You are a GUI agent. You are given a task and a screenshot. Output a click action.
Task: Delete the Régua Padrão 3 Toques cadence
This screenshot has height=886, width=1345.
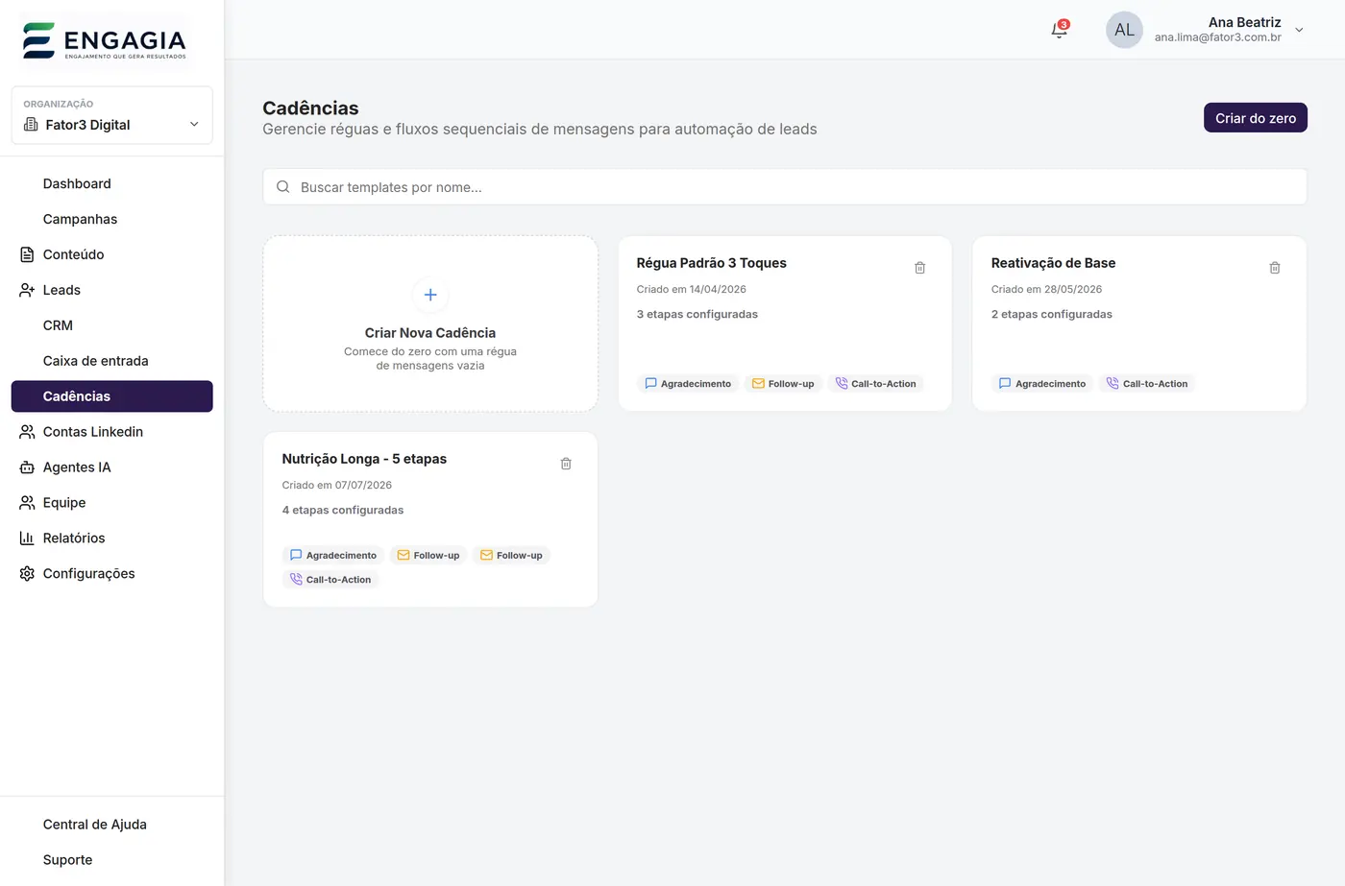pos(919,268)
